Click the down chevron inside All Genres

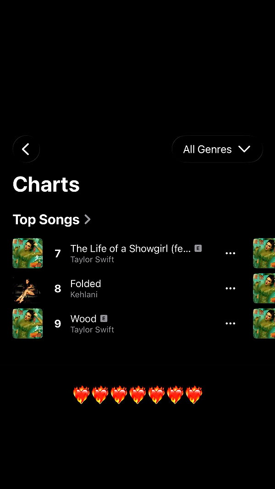[244, 150]
